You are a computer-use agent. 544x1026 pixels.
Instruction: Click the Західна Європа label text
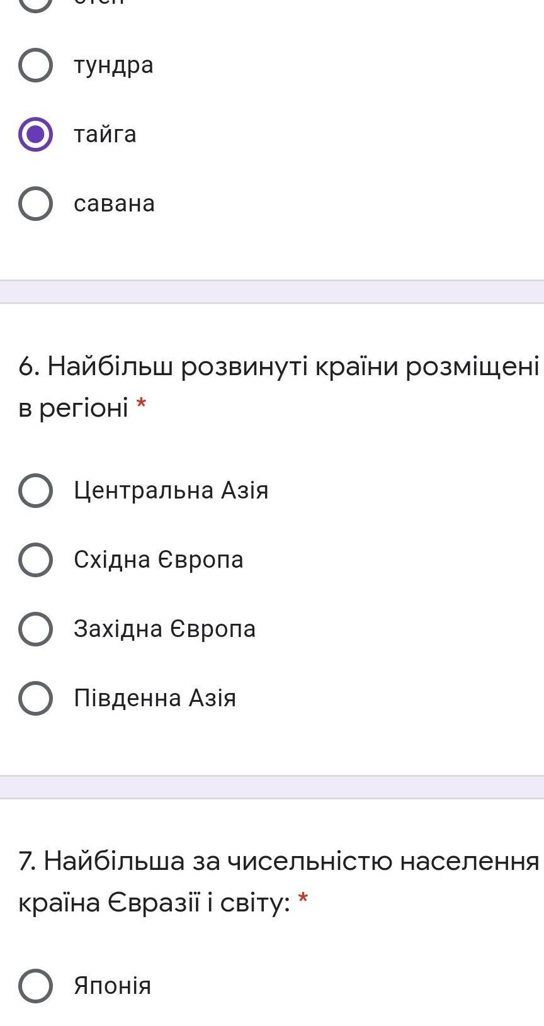164,629
